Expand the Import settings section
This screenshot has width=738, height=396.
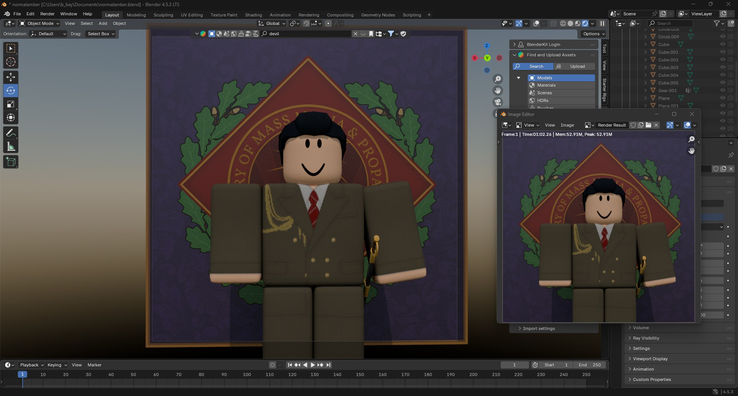pyautogui.click(x=539, y=328)
